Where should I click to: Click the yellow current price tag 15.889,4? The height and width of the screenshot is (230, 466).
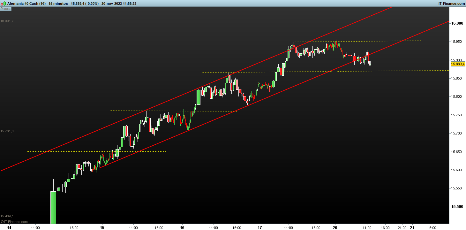[x=458, y=64]
